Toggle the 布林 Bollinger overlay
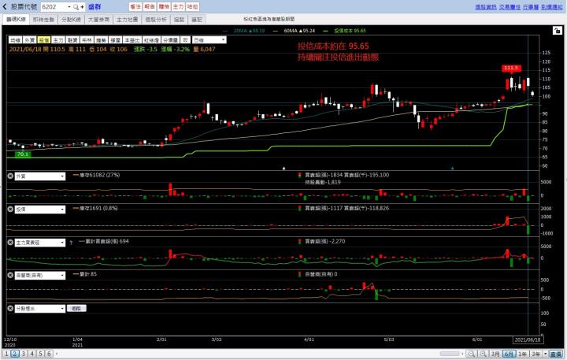Image resolution: width=567 pixels, height=360 pixels. click(87, 40)
